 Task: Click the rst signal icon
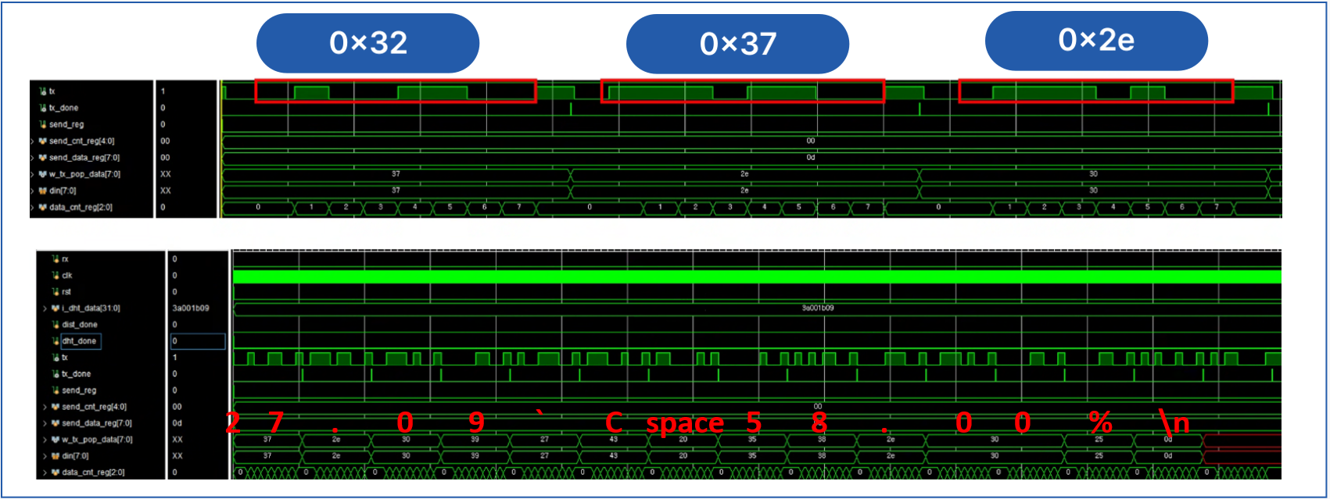(56, 292)
